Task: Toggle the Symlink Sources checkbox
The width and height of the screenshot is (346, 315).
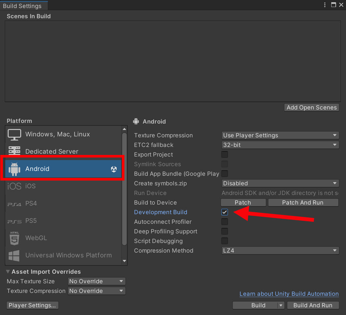Action: (x=225, y=164)
